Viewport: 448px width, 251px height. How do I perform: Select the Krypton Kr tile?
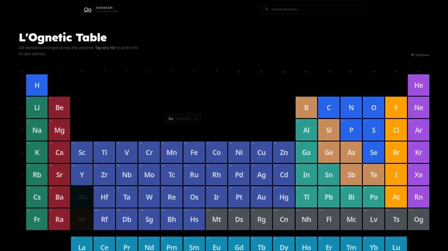pos(419,152)
